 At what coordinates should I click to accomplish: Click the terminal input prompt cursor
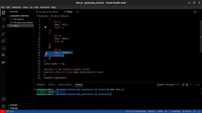[110, 94]
